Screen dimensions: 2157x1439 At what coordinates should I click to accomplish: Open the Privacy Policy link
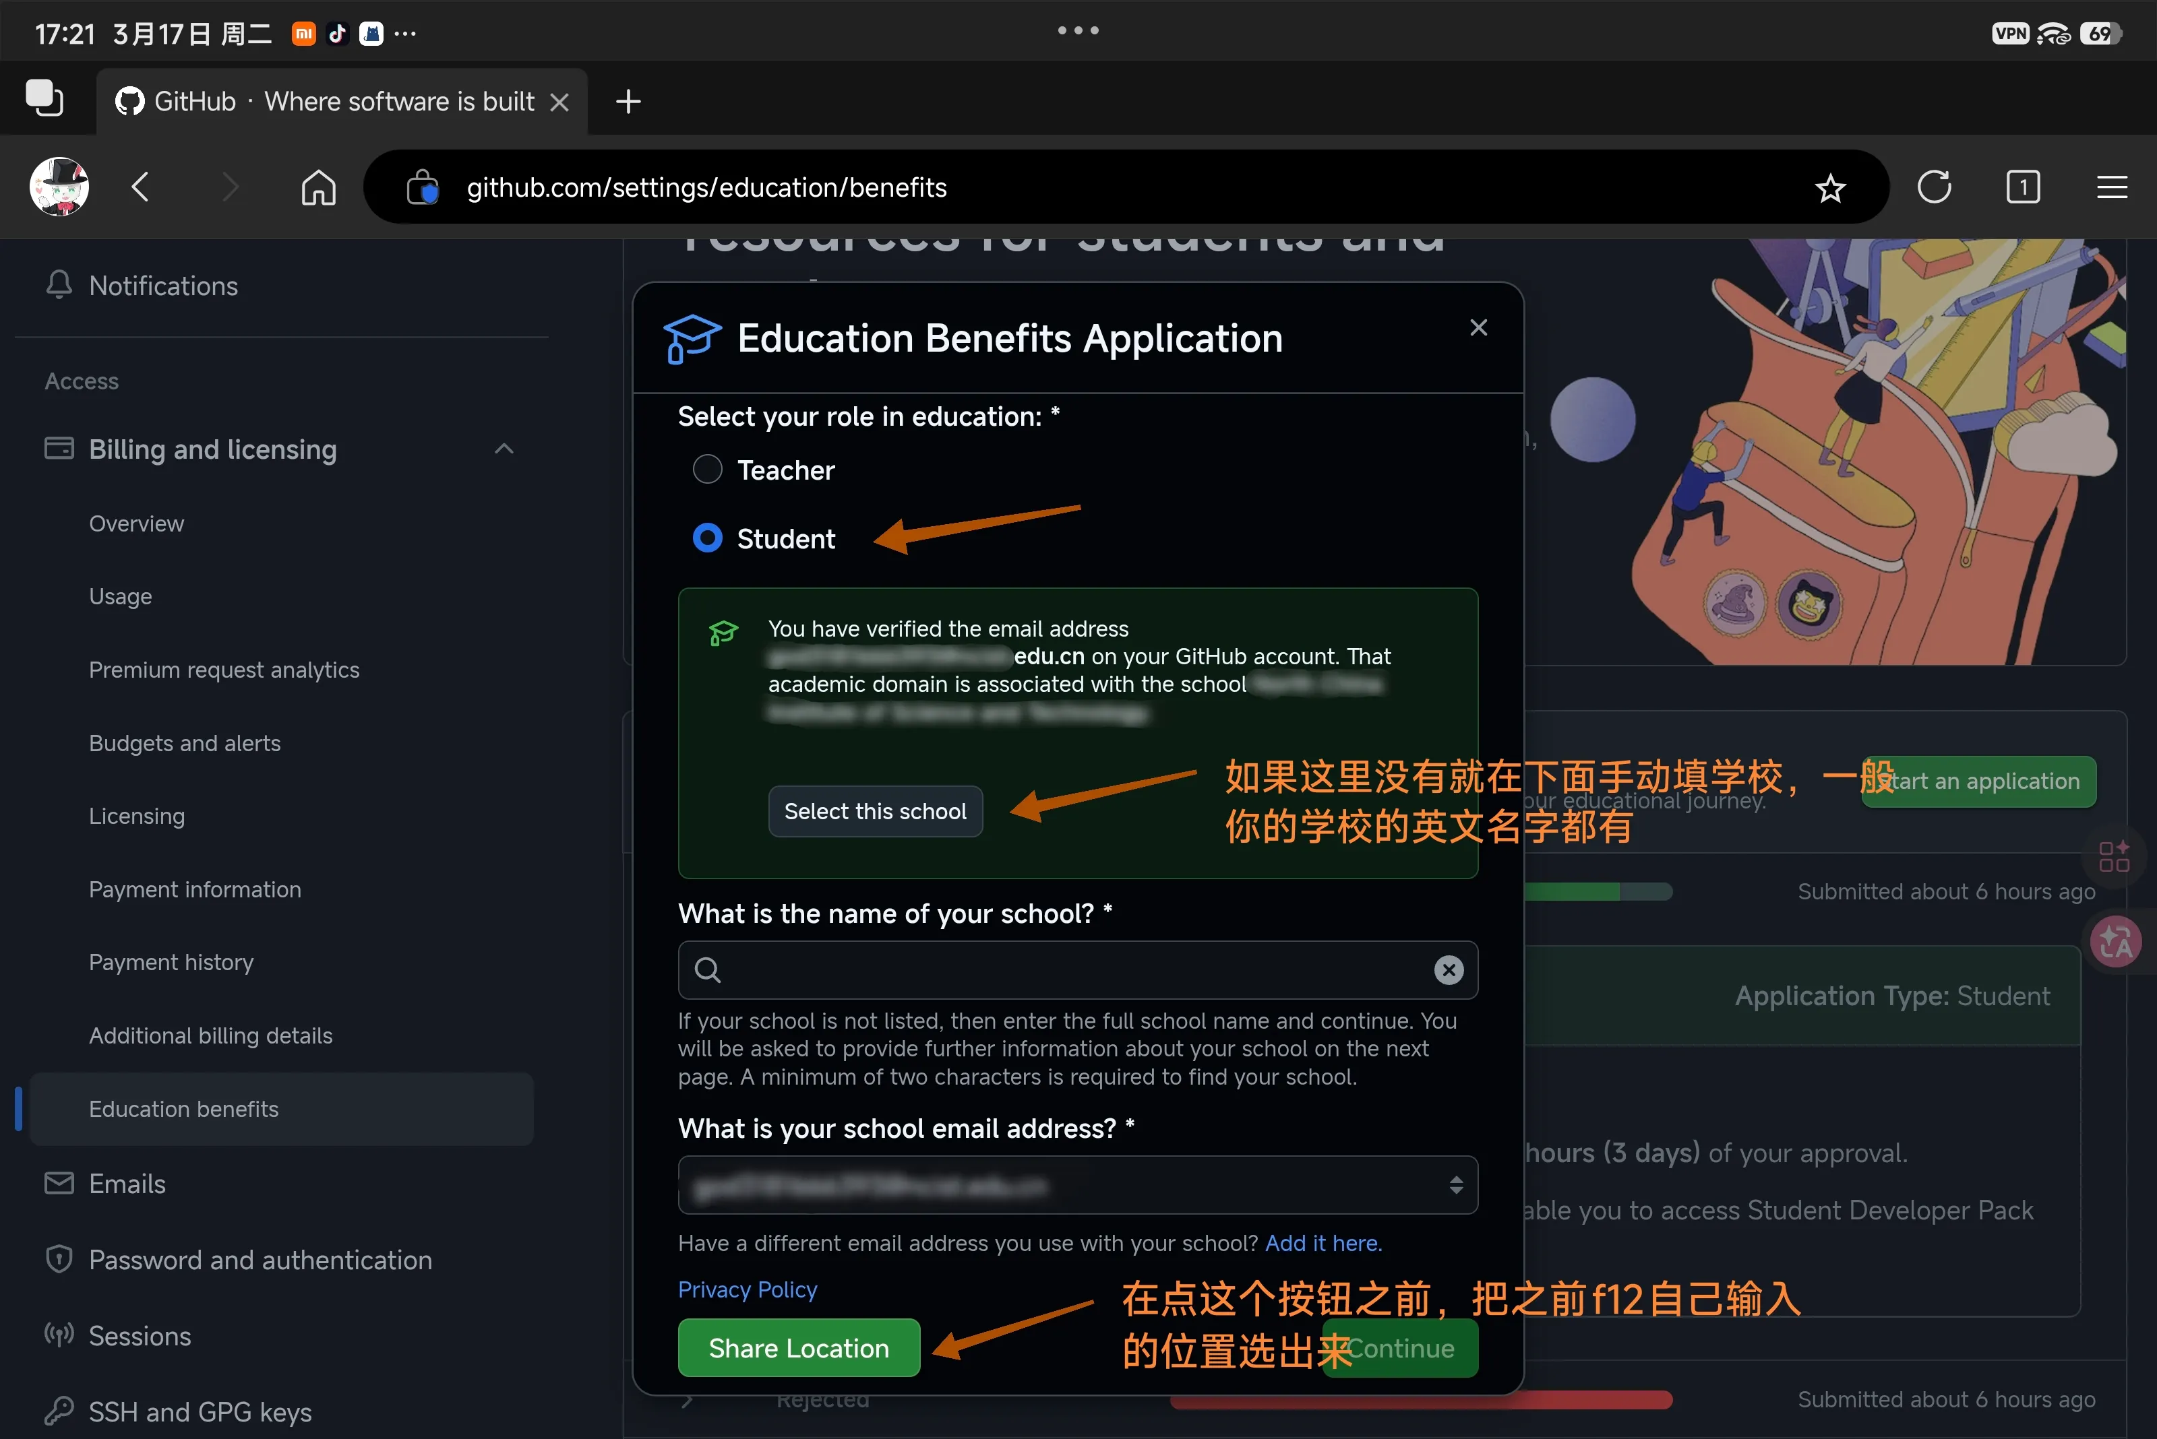tap(748, 1290)
